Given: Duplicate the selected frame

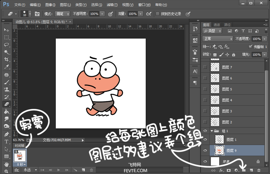Looking at the screenshot, I should [83, 170].
